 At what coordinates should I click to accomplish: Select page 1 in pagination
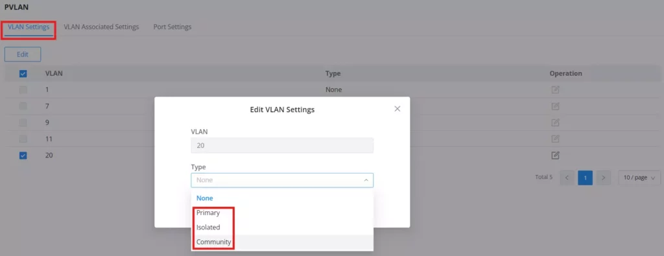click(x=586, y=178)
